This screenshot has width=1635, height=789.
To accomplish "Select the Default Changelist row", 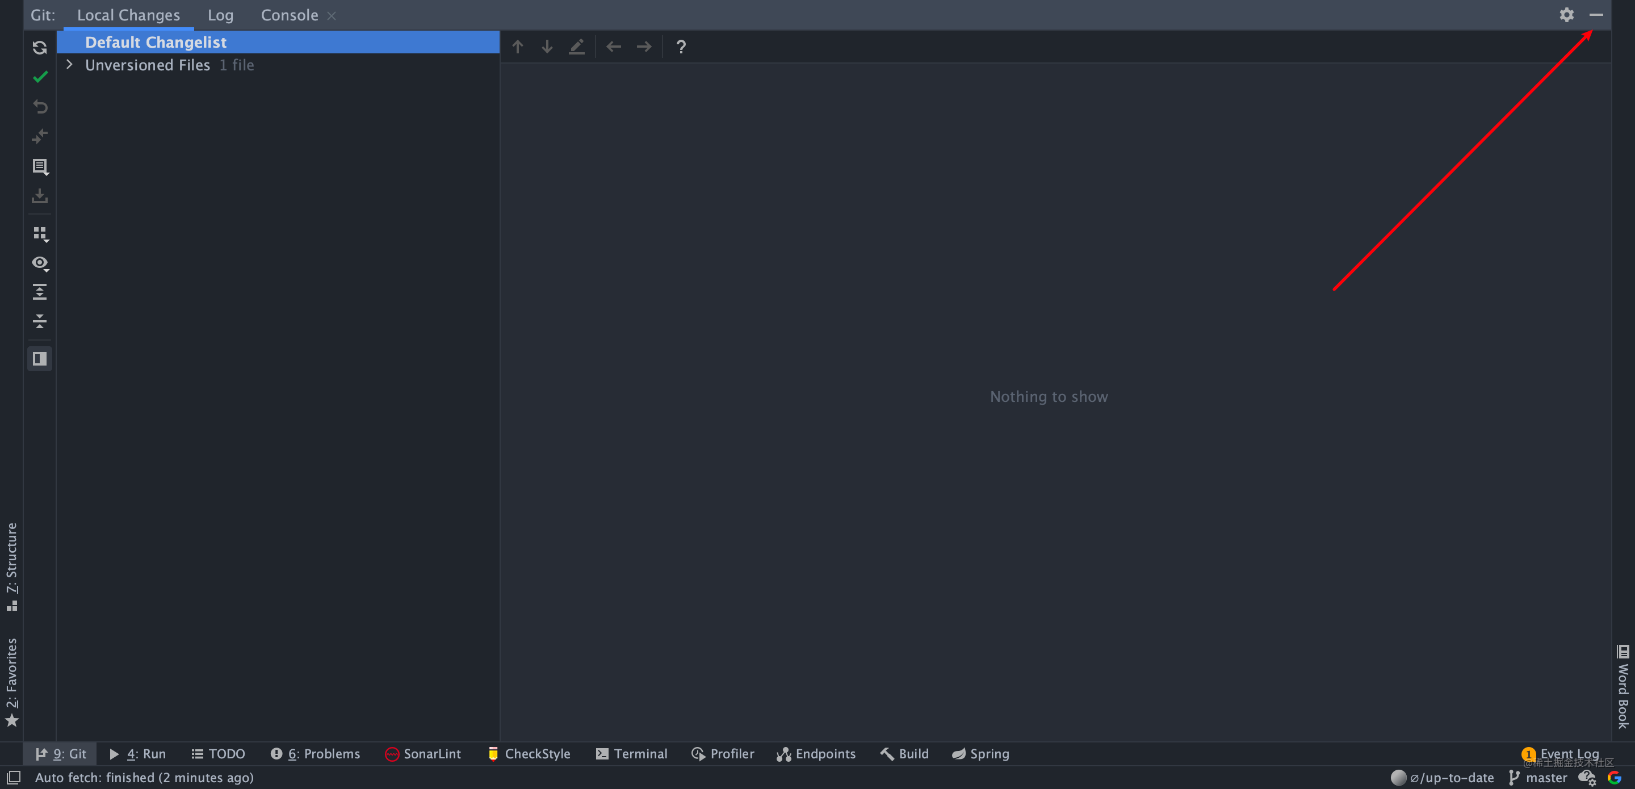I will point(156,43).
